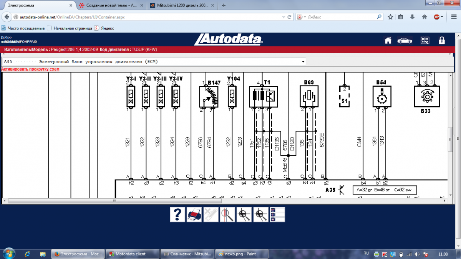Screen dimensions: 461x259
Task: Click the first crosshair component locator icon
Action: click(244, 214)
